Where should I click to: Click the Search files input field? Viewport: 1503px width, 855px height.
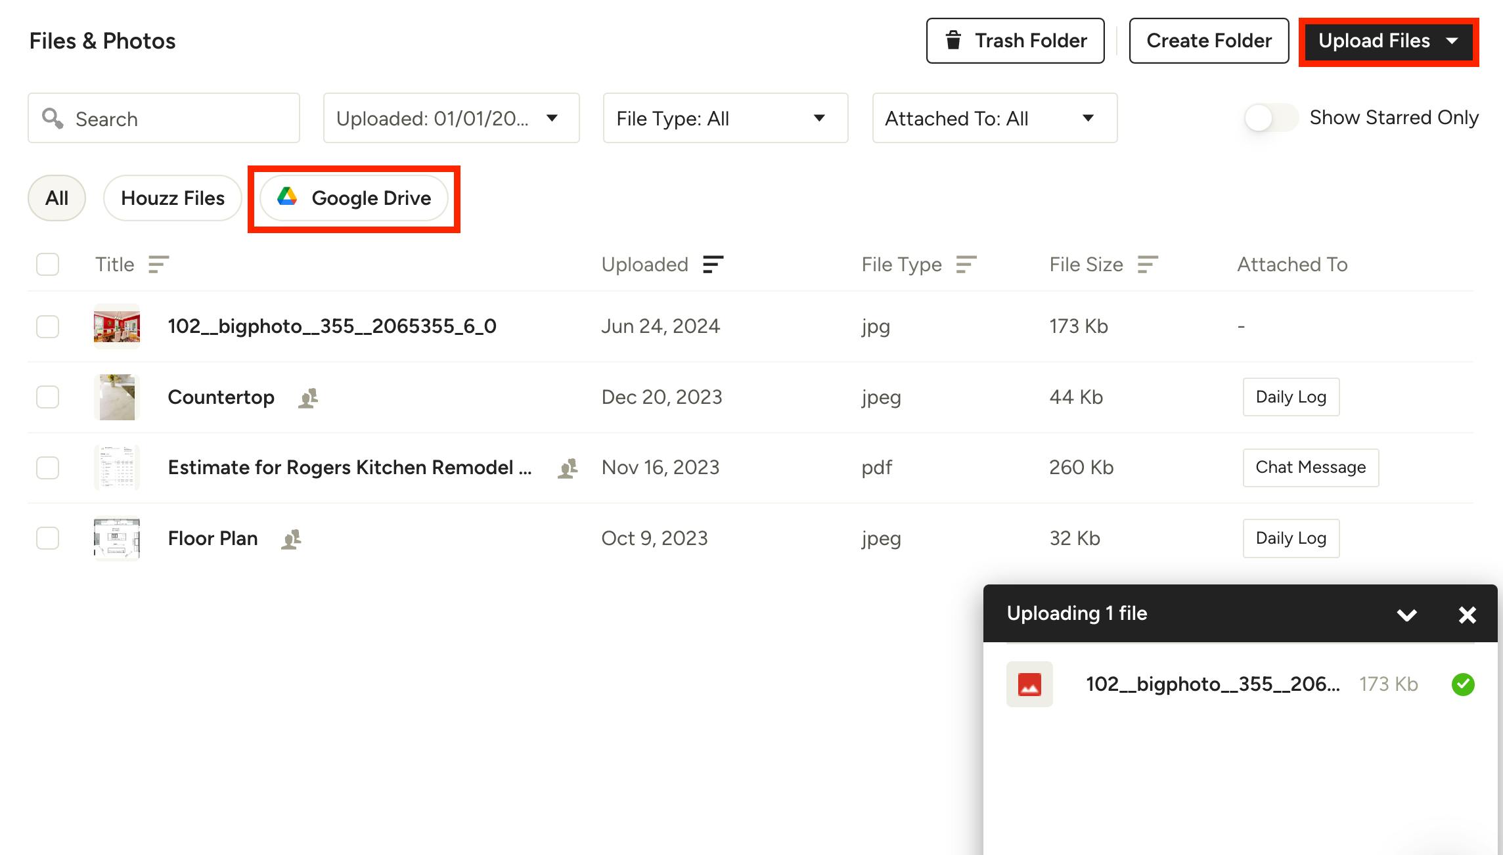177,119
